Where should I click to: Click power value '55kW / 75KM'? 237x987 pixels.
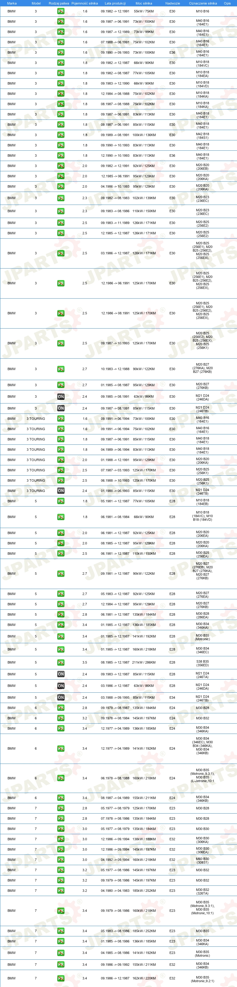coord(144,12)
